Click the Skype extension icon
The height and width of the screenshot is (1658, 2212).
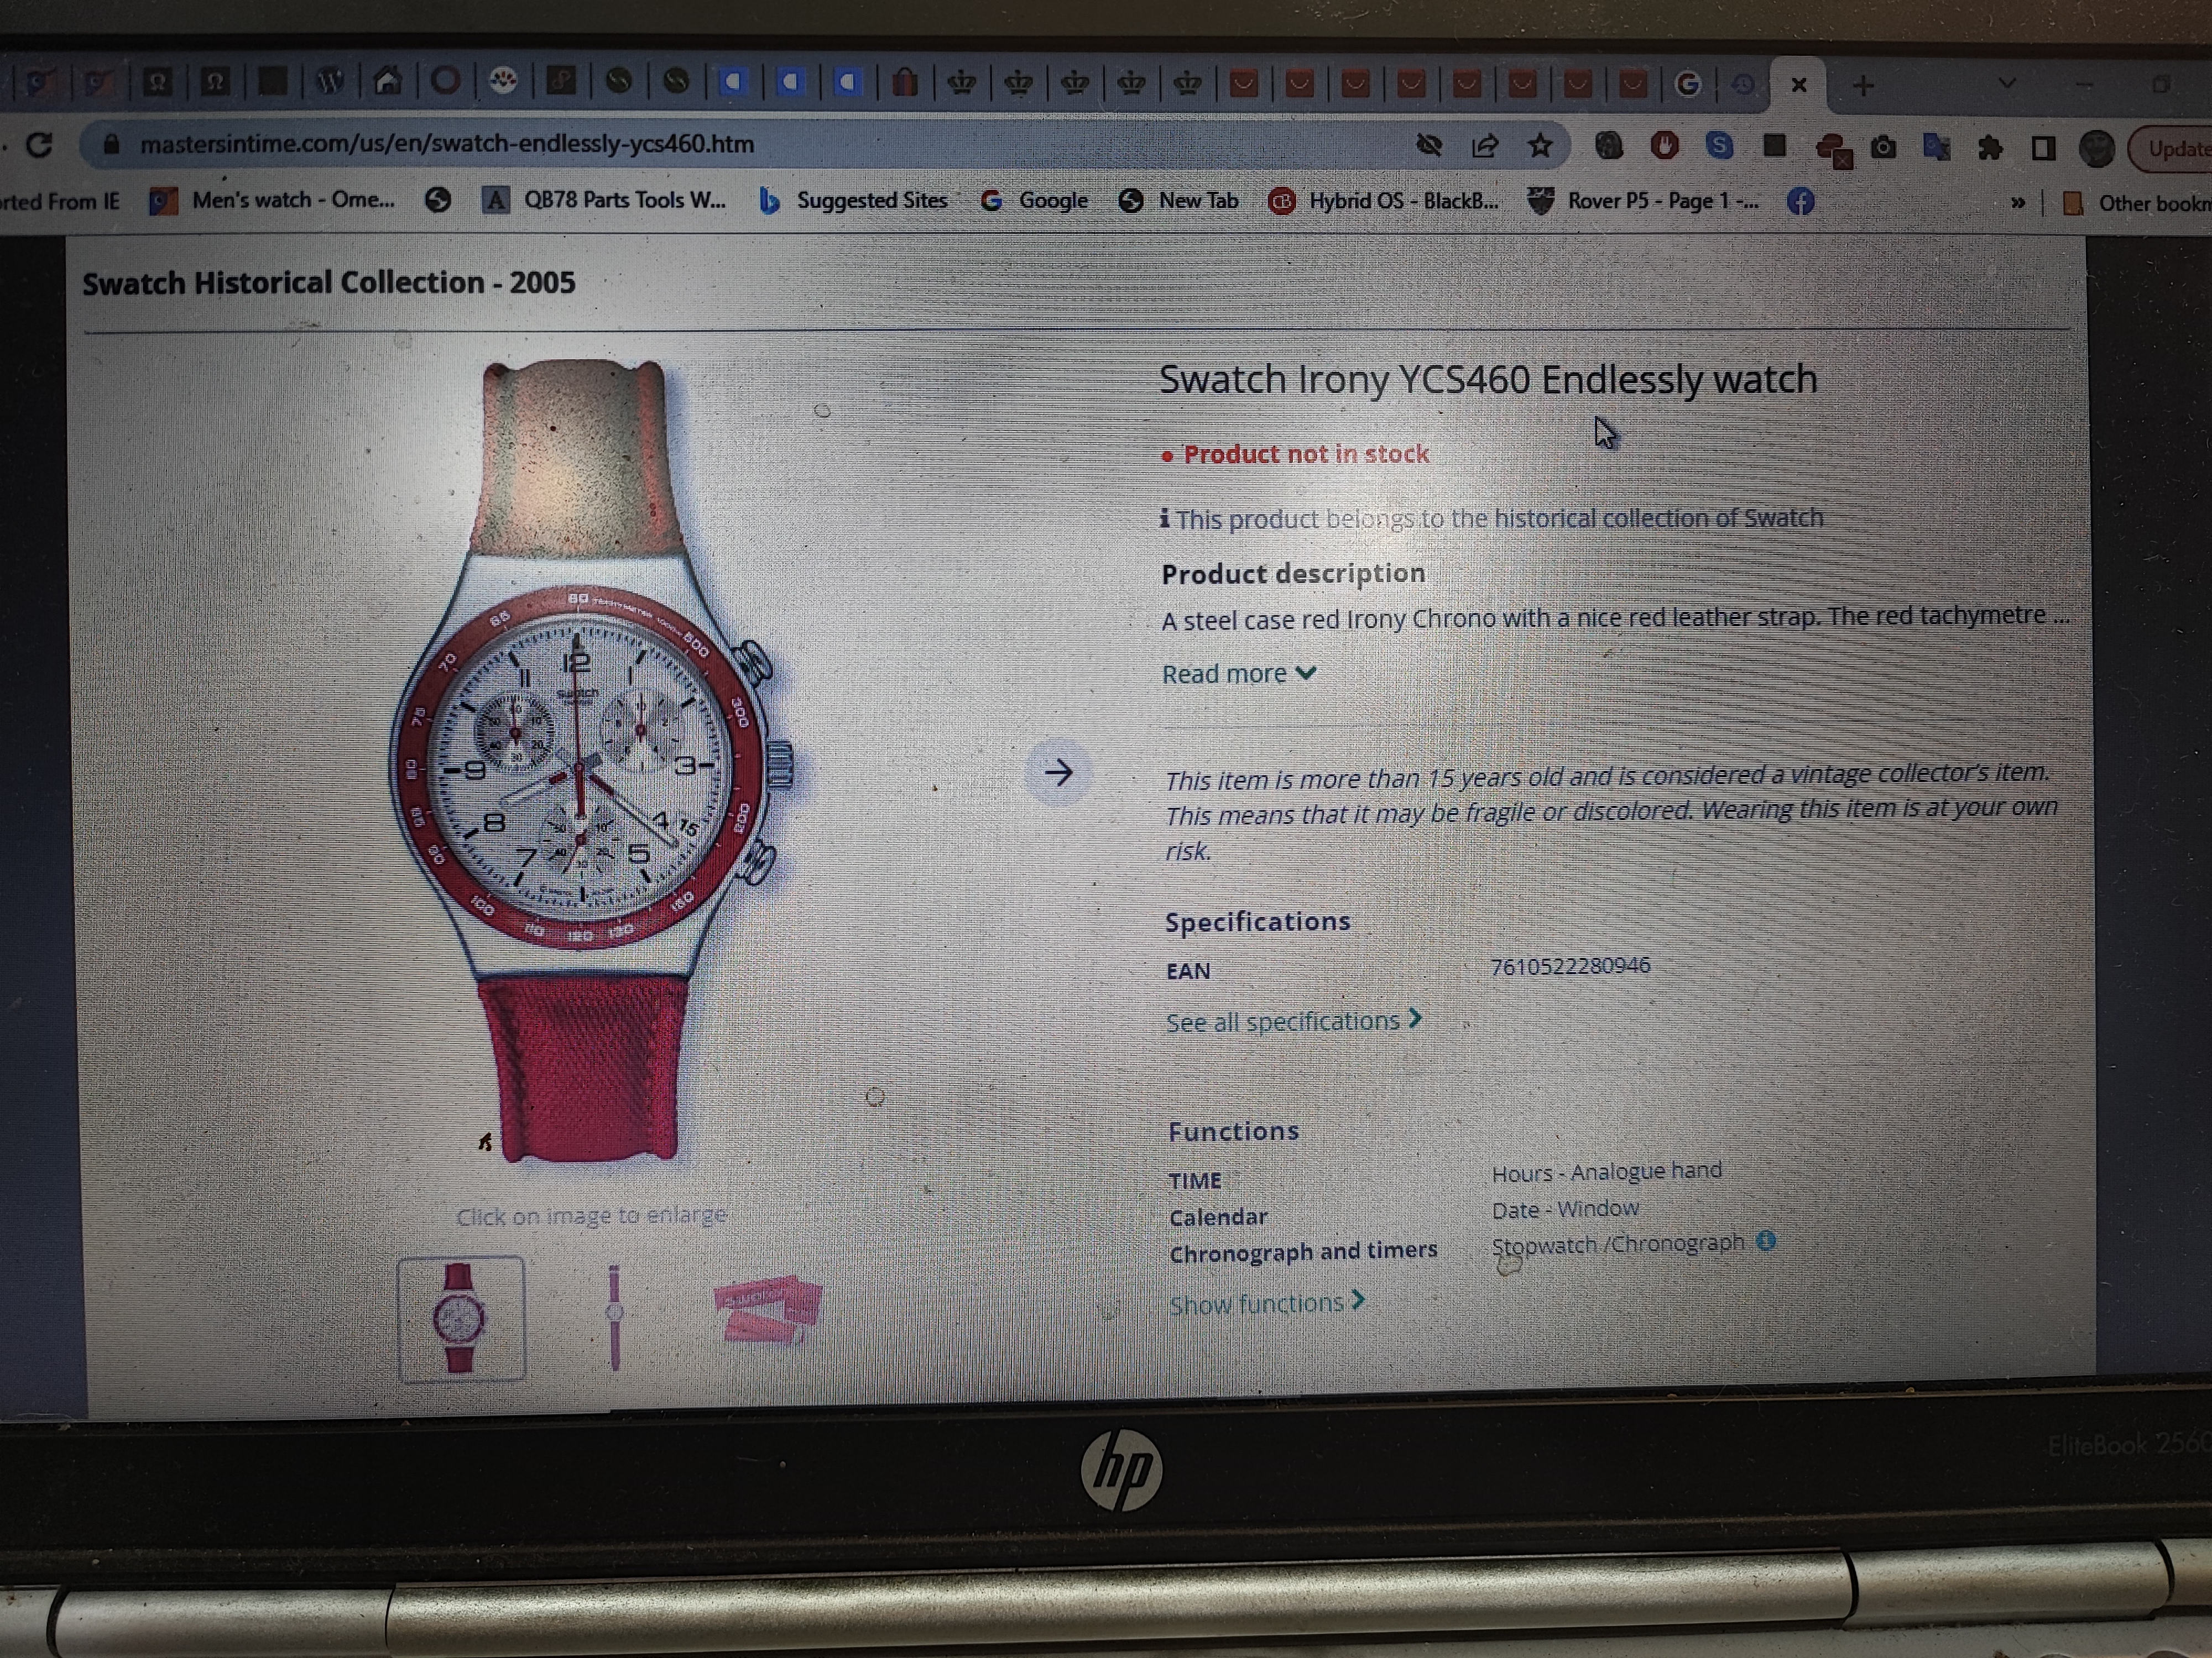point(1719,146)
